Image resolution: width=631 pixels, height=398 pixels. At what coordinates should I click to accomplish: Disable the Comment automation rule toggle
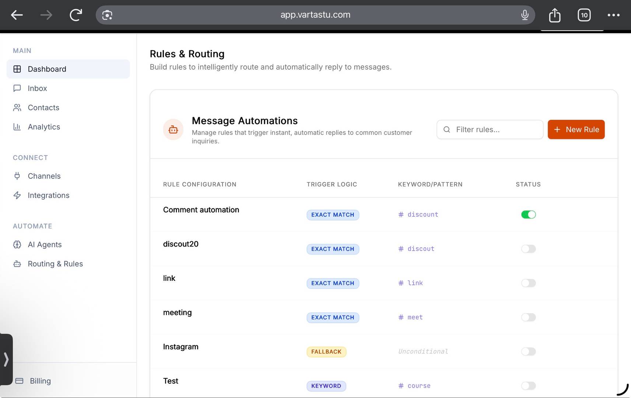[528, 214]
